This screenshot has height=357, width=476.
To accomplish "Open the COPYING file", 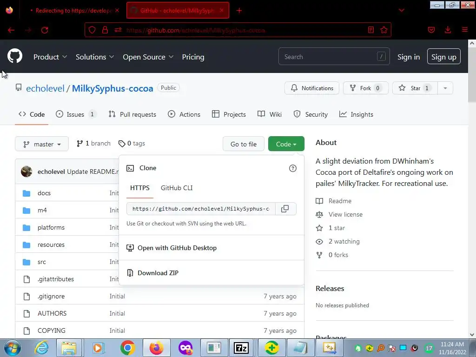I will click(51, 331).
